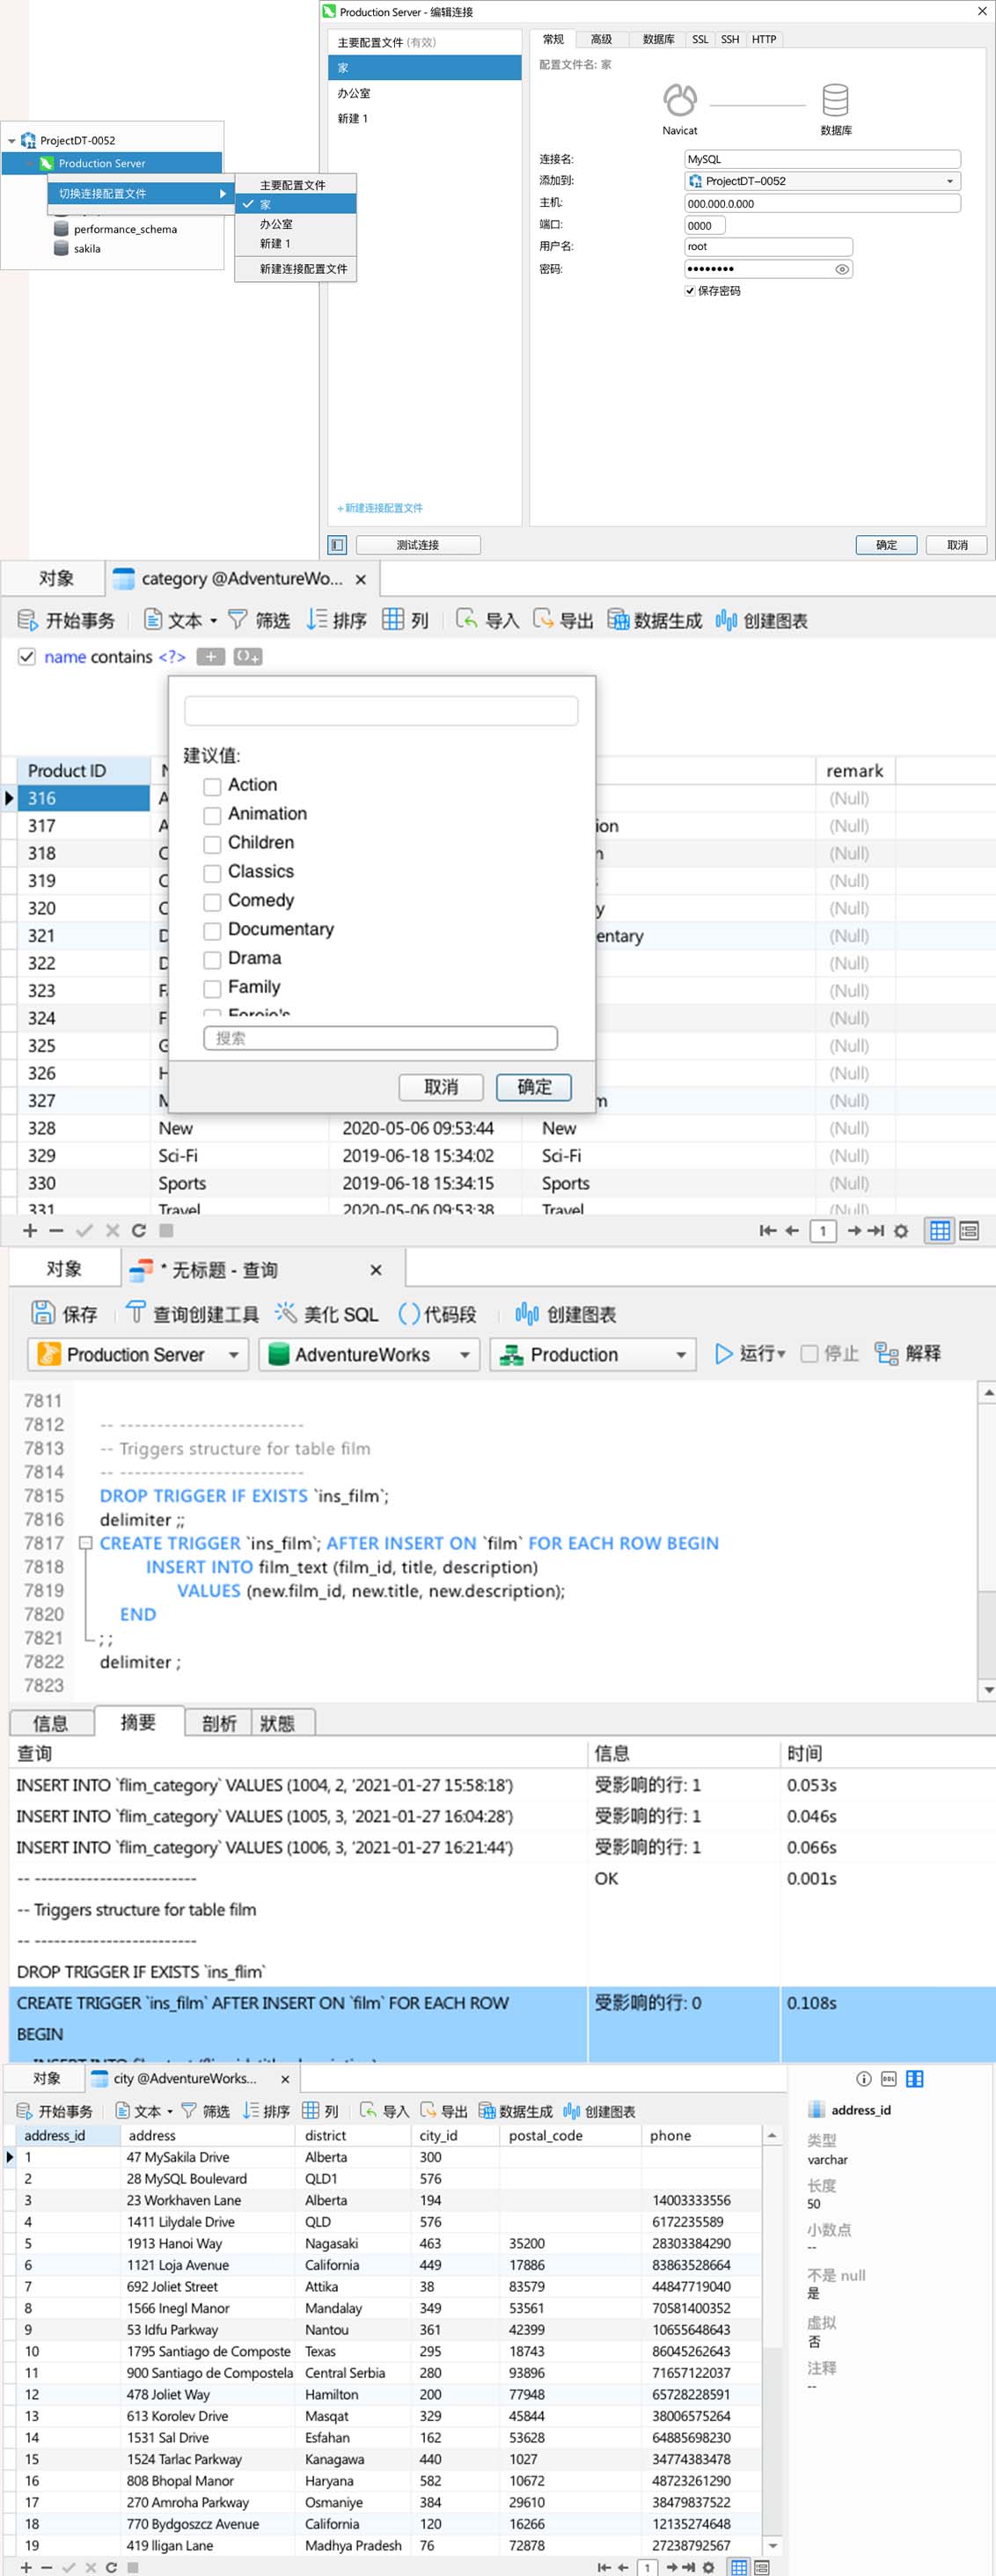Screen dimensions: 996x2576
Task: Open the 查询创建工具 query builder
Action: click(x=136, y=1313)
